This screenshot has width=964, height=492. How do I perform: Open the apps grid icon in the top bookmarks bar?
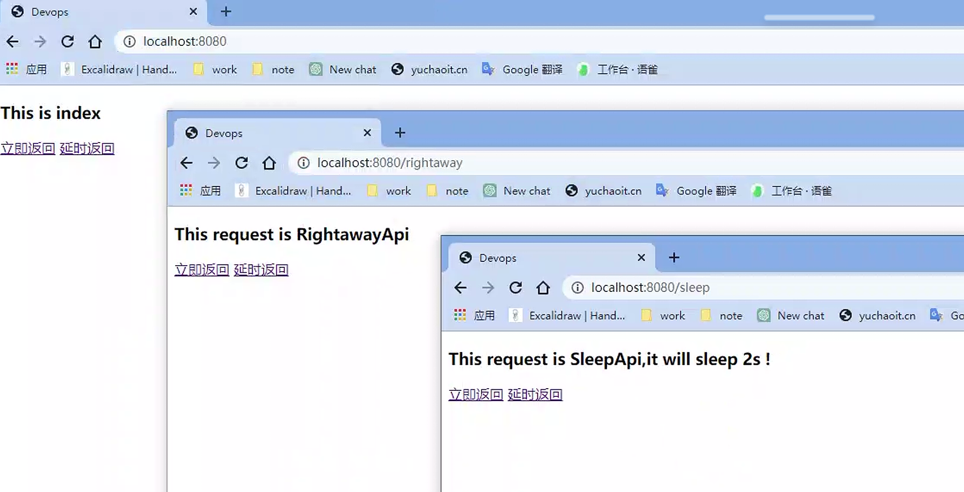click(x=12, y=69)
